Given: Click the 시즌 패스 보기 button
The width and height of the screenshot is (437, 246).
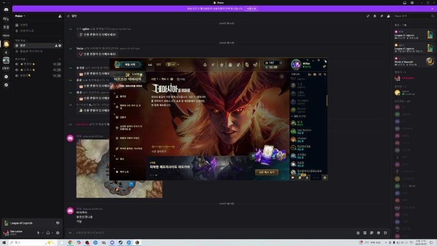Looking at the screenshot, I should tap(266, 172).
